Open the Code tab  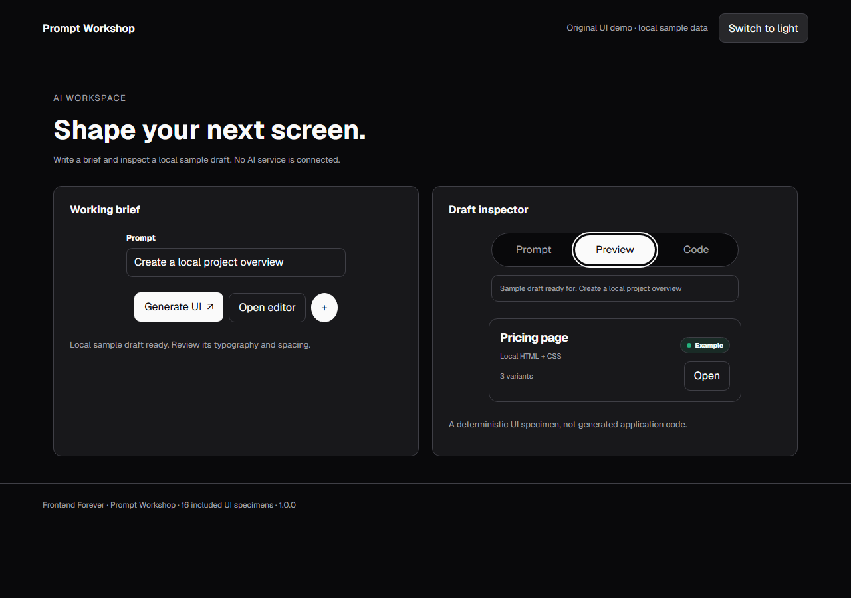696,250
